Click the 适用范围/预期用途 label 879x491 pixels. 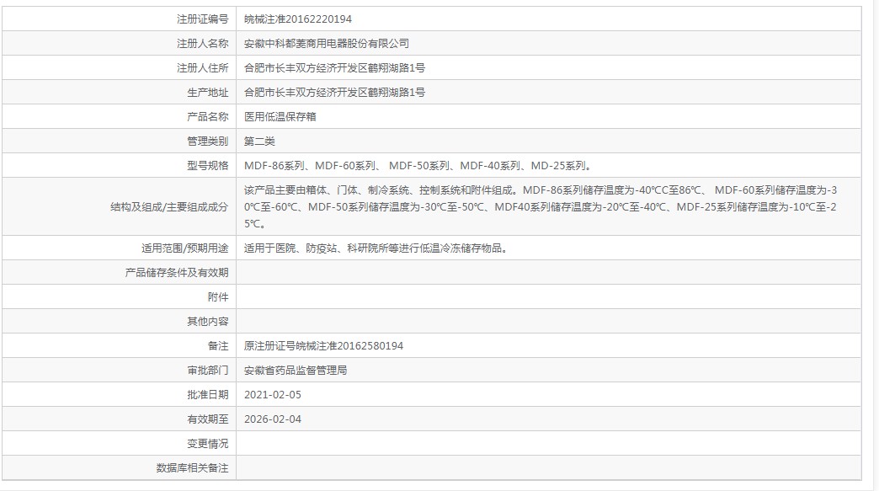(x=185, y=248)
